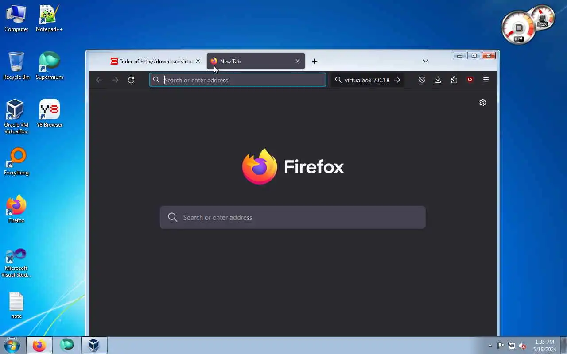Show hidden tray icons arrow
This screenshot has height=354, width=567.
point(490,346)
